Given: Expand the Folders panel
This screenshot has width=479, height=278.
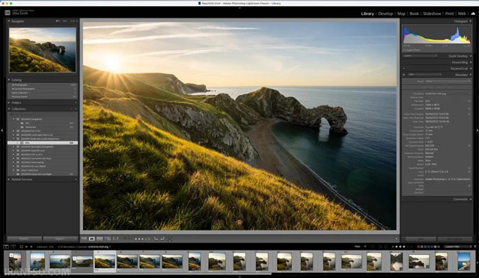Looking at the screenshot, I should coord(9,102).
